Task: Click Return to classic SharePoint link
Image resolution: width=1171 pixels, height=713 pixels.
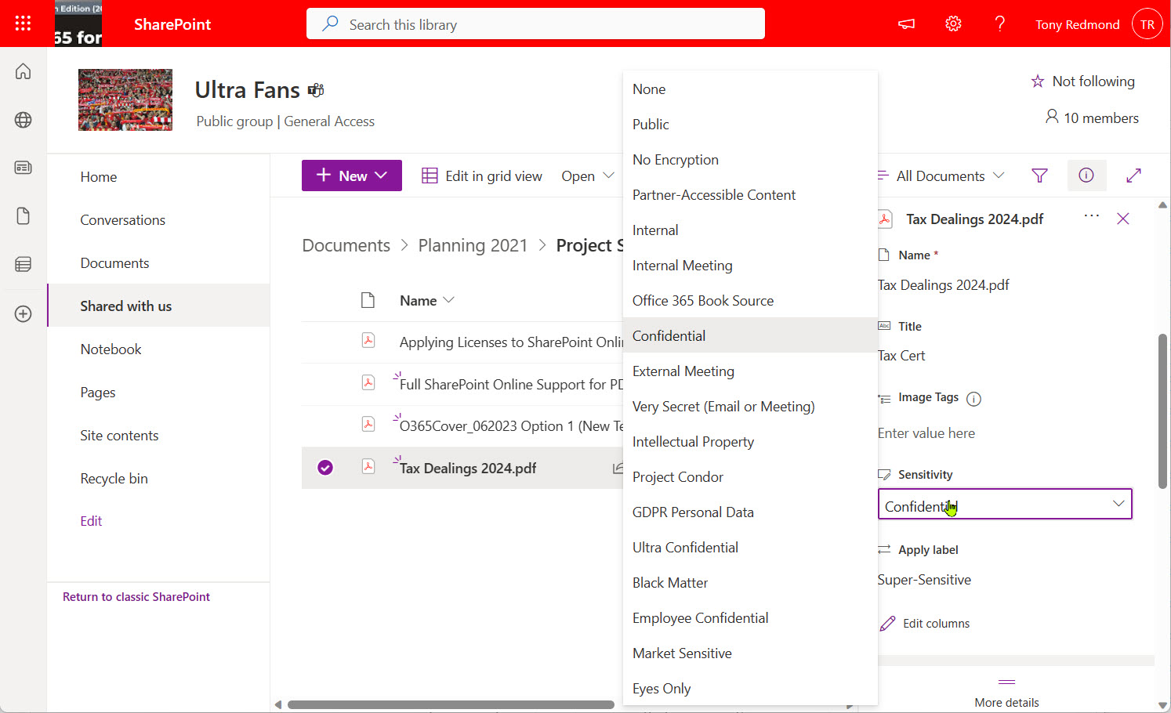Action: pyautogui.click(x=136, y=597)
